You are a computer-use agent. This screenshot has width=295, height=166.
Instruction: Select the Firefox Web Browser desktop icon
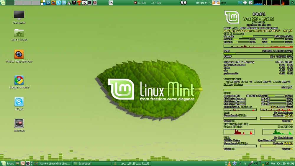(19, 56)
